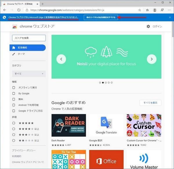
Task: Select three stars 以上 rating radio
Action: tap(14, 135)
